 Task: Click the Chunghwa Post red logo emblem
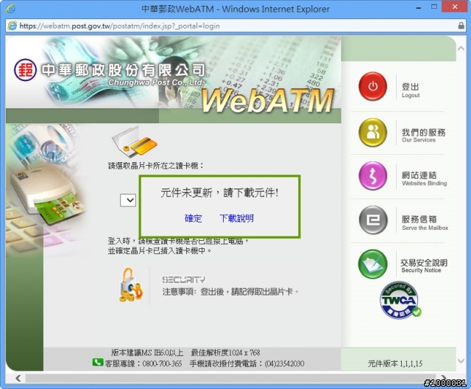coord(26,70)
